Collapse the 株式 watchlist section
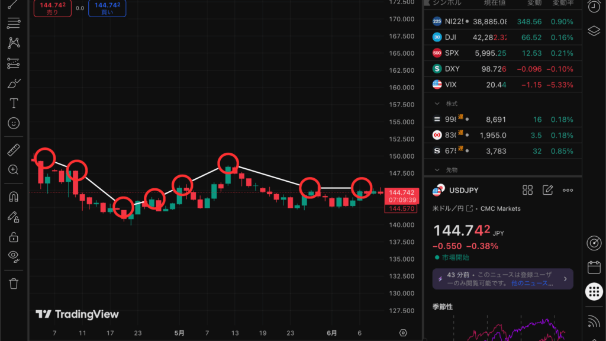 click(x=437, y=104)
